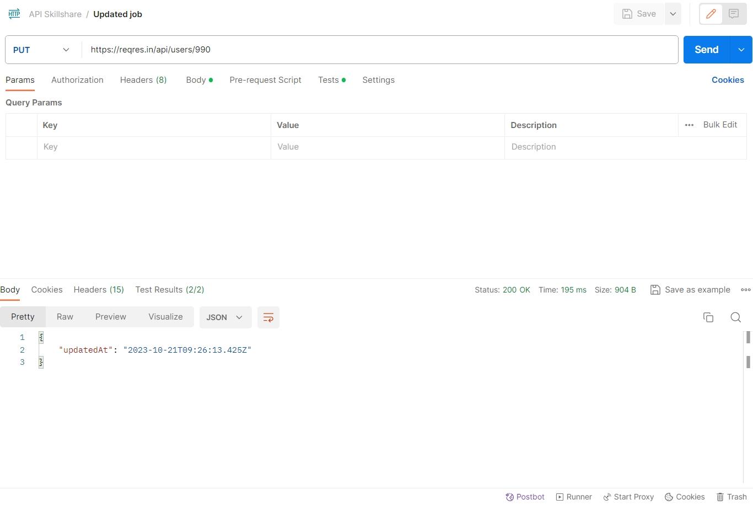
Task: Click the 195 ms response time
Action: (x=574, y=290)
